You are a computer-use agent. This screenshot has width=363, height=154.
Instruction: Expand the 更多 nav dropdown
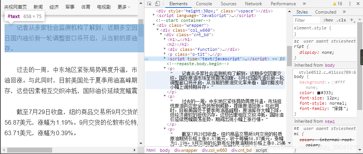[x=124, y=7]
